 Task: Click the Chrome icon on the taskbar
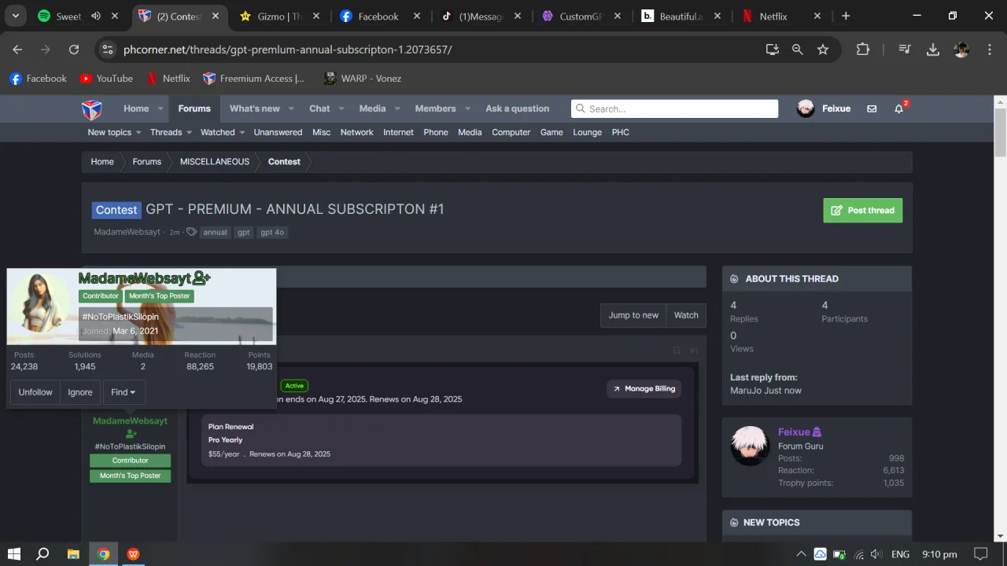coord(103,553)
